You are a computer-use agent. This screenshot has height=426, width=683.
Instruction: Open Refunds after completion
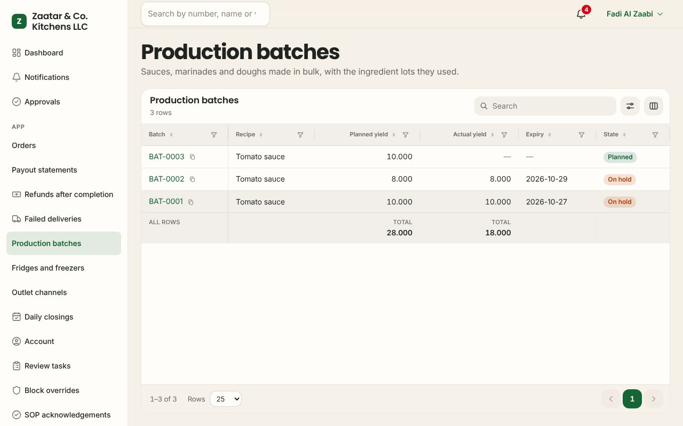(x=64, y=194)
